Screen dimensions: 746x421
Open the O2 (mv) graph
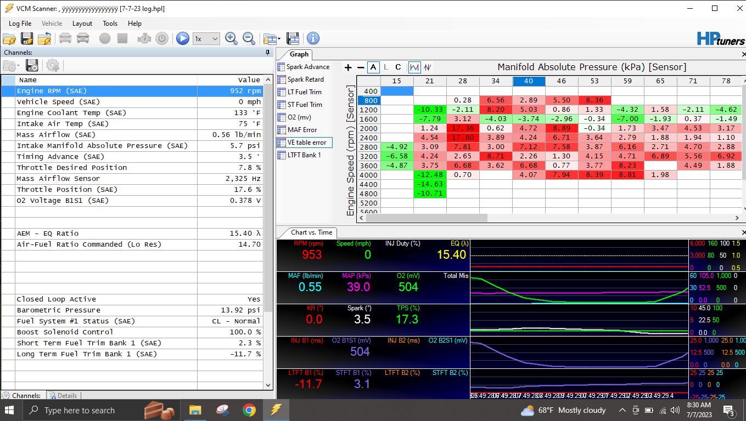(x=294, y=117)
